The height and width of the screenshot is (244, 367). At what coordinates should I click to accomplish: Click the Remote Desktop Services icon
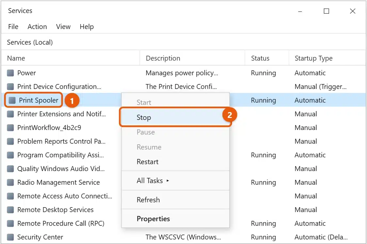point(10,210)
